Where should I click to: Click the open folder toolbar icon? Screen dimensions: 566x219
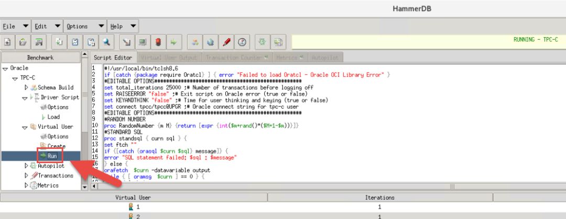(23, 42)
